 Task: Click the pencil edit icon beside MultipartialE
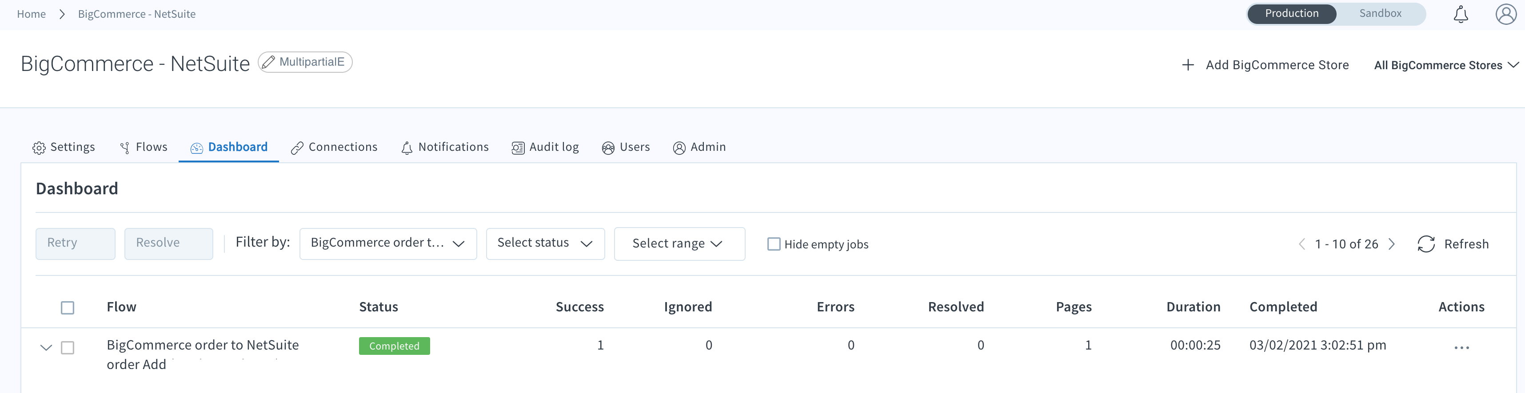[x=268, y=62]
